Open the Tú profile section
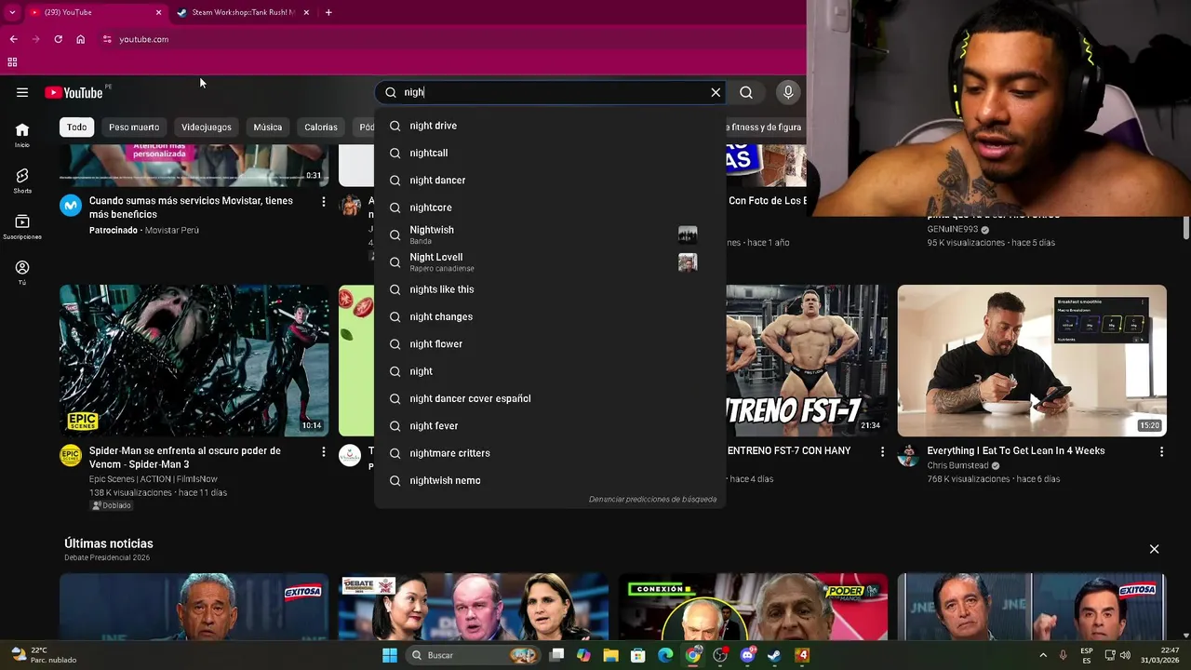 [22, 273]
